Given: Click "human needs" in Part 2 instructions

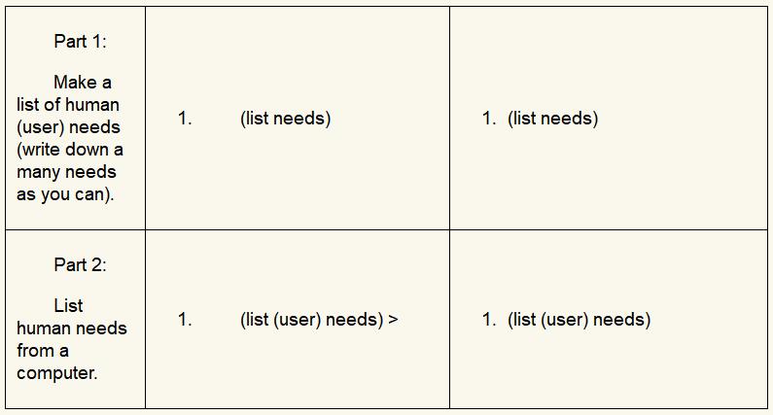Looking at the screenshot, I should (72, 329).
